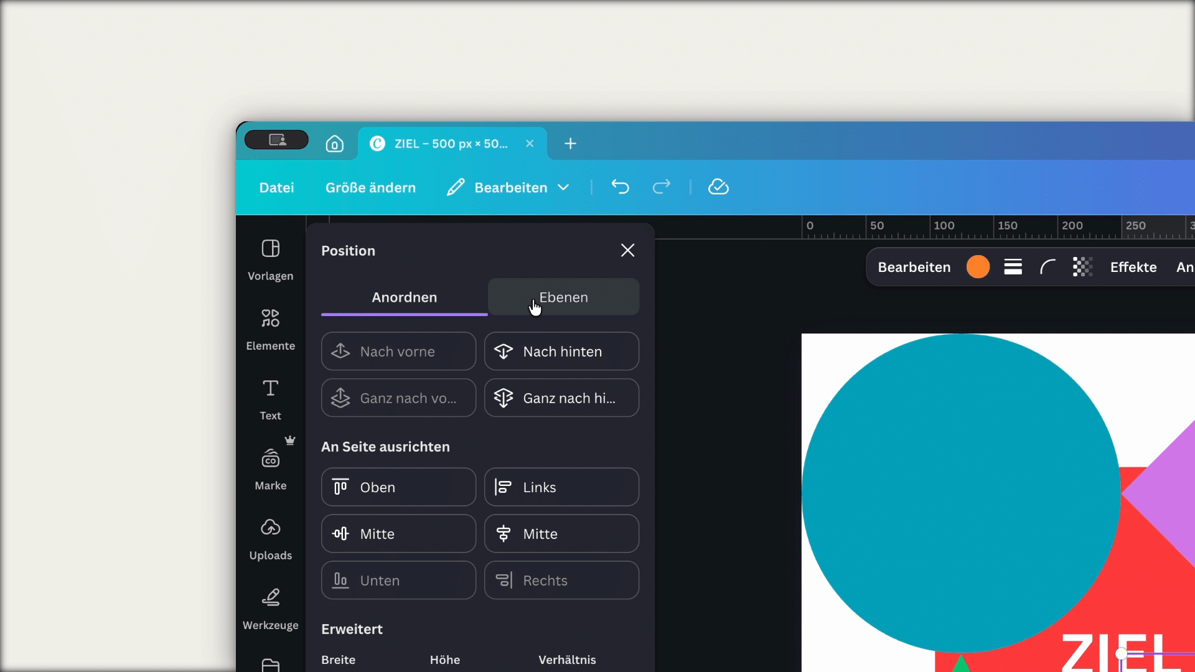Viewport: 1195px width, 672px height.
Task: Open the Werkzeuge tools panel
Action: click(270, 609)
